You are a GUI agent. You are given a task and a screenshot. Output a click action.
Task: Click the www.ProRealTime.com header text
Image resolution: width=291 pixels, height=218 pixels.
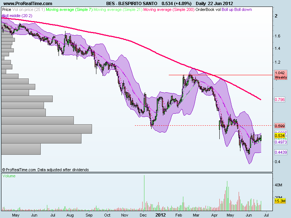click(28, 4)
